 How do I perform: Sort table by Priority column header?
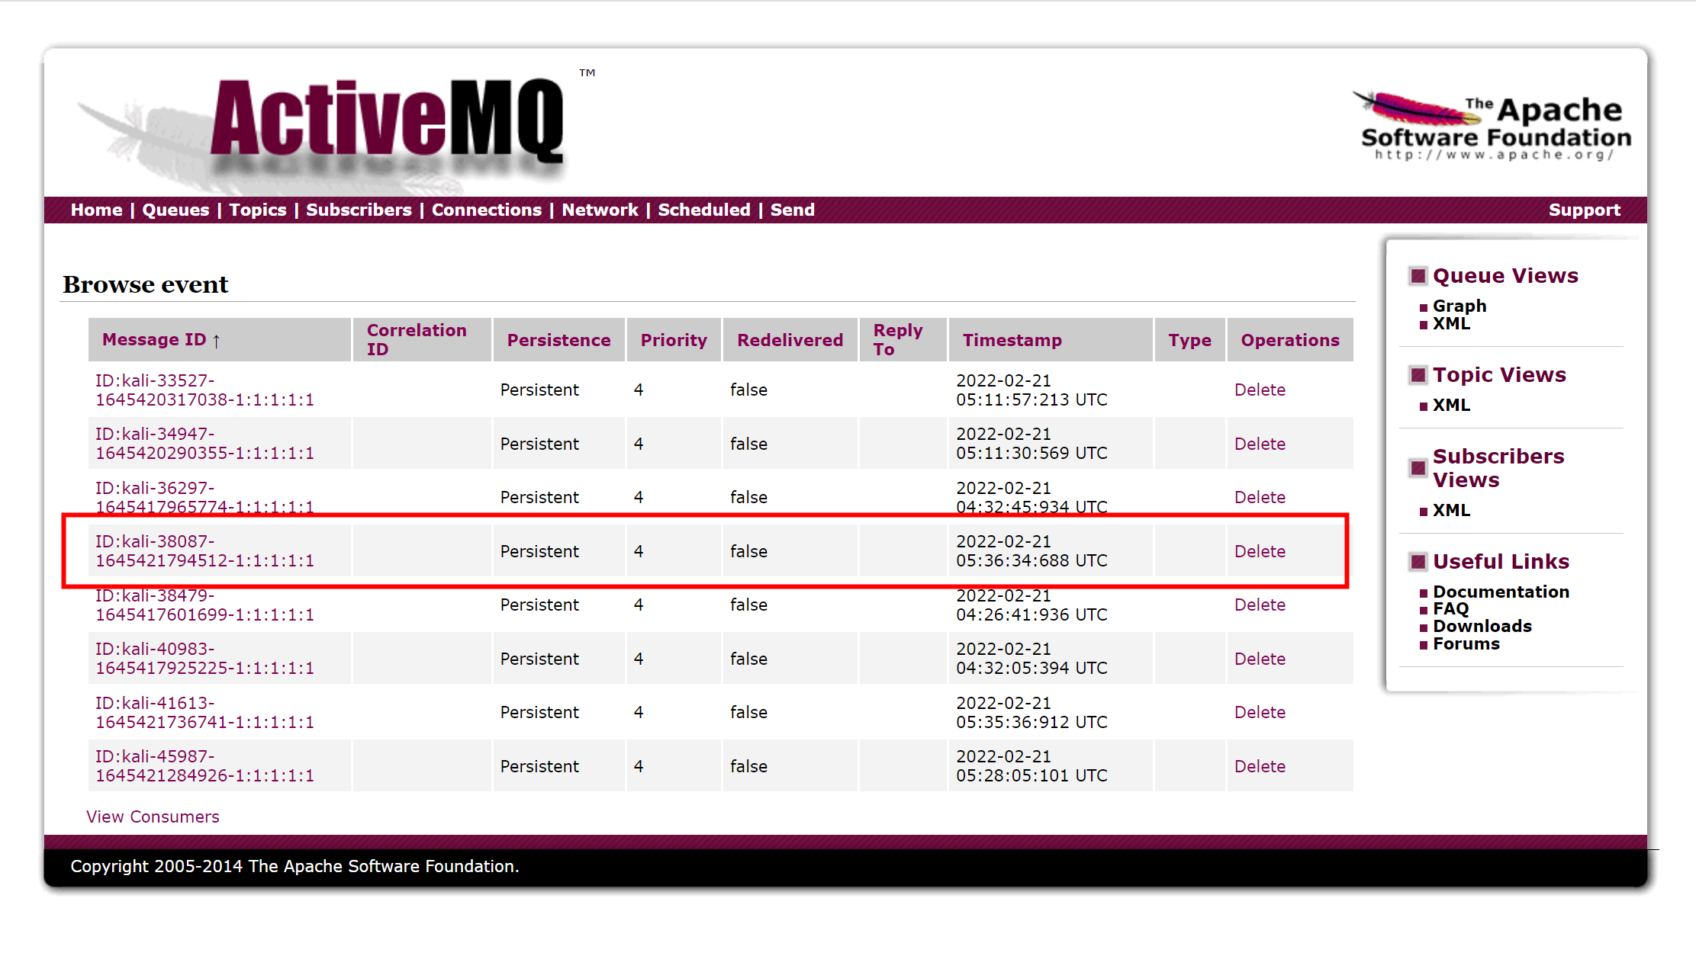click(x=673, y=340)
